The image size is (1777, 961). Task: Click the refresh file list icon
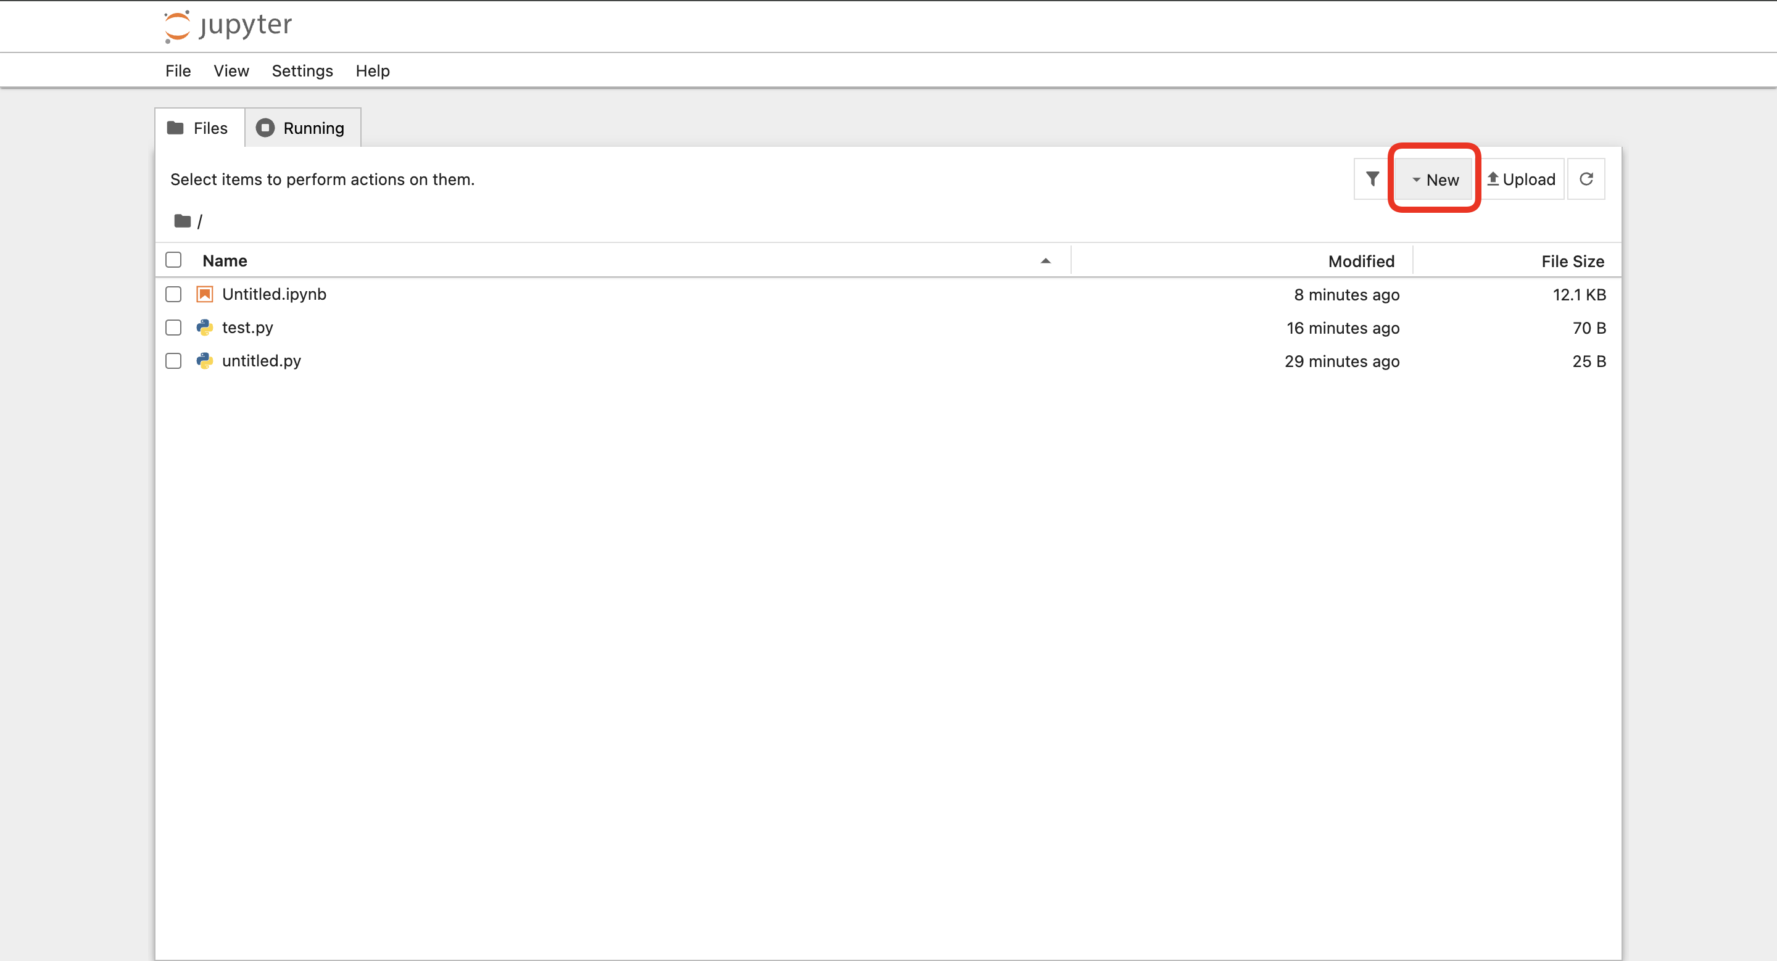1586,179
